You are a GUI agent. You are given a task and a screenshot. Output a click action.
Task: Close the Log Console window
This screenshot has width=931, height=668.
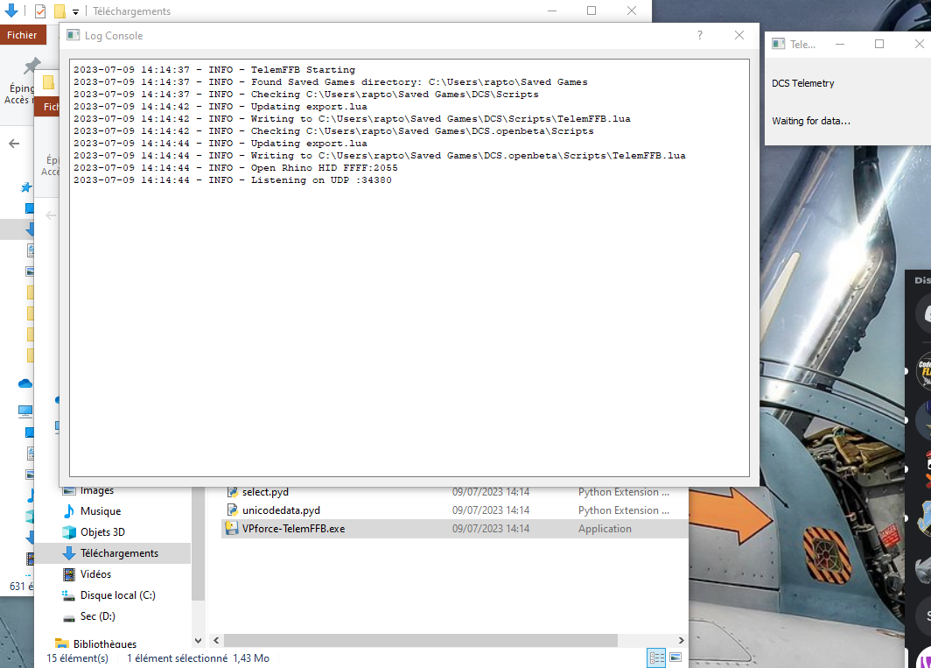pos(739,36)
